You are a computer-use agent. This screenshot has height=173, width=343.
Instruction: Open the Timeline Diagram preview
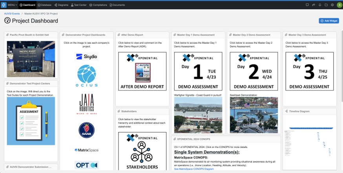pos(310,142)
